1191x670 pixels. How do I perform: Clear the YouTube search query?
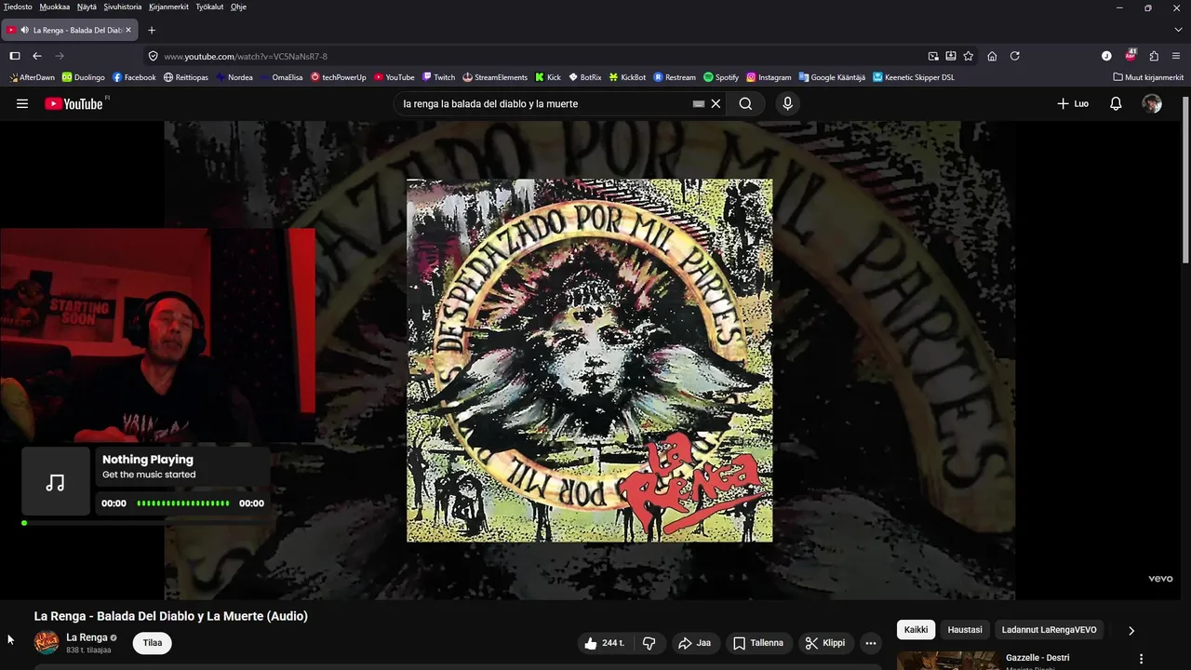[716, 103]
